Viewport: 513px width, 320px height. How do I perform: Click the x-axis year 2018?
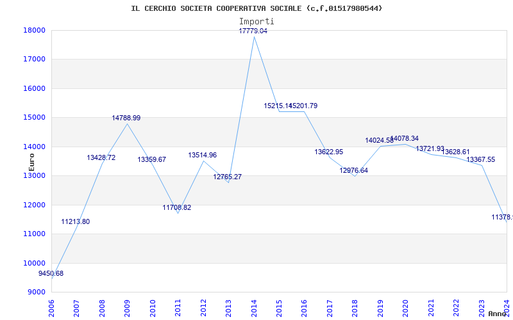(x=355, y=308)
